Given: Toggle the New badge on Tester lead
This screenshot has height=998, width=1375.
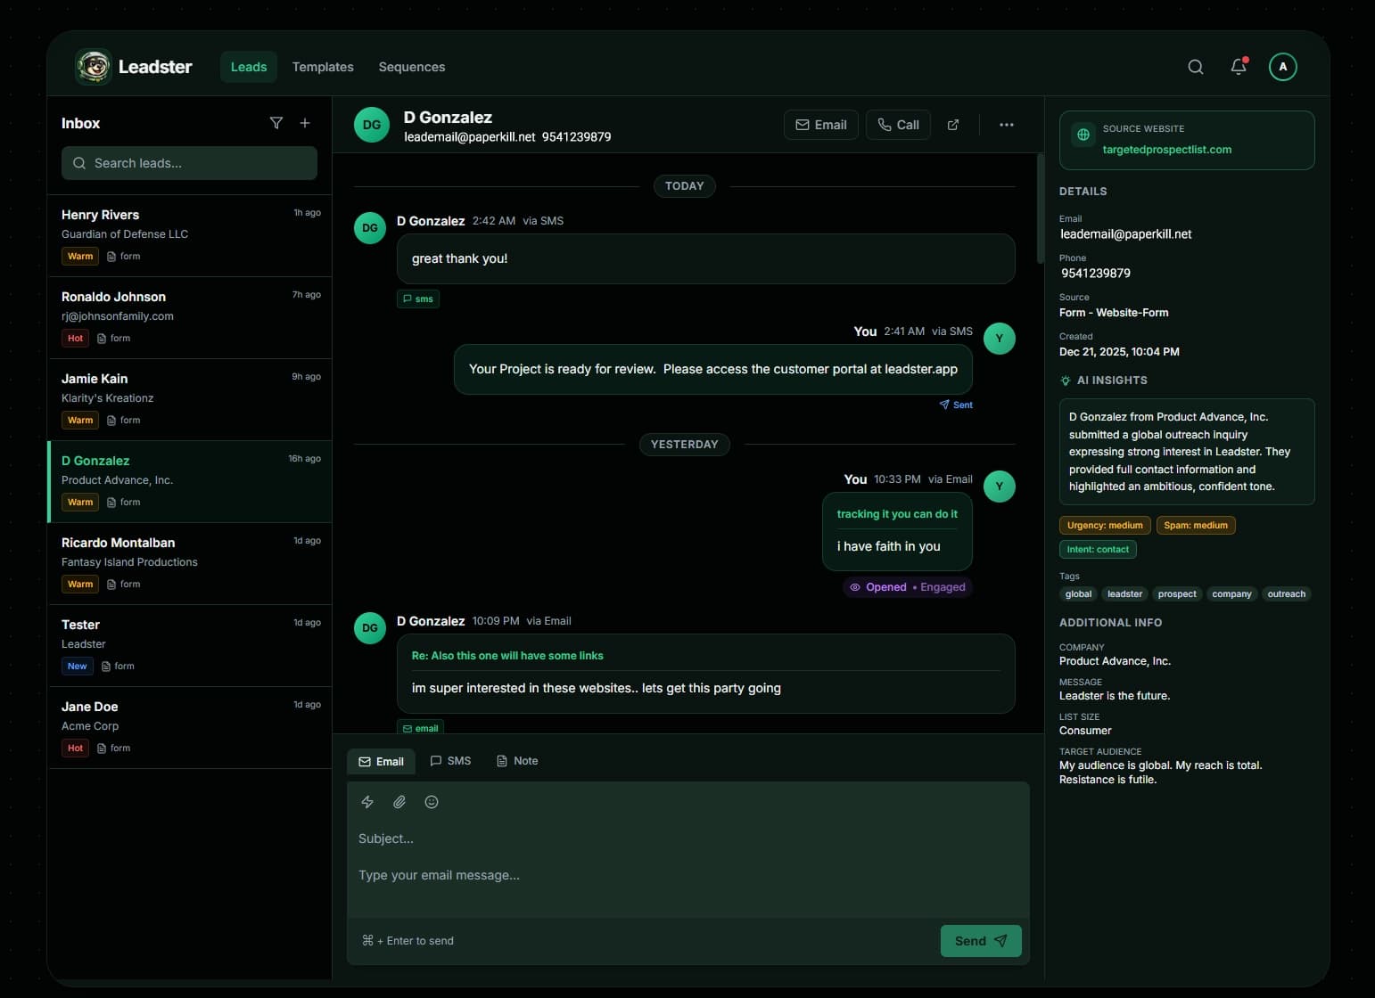Looking at the screenshot, I should pos(77,666).
